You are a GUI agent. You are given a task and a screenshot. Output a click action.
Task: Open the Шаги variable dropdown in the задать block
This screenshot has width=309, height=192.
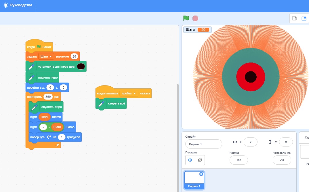coord(46,56)
